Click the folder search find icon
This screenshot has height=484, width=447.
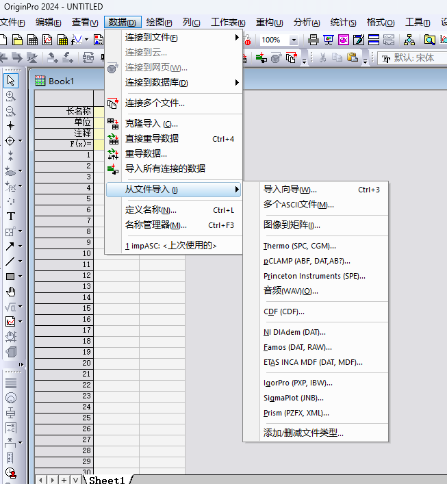(429, 40)
